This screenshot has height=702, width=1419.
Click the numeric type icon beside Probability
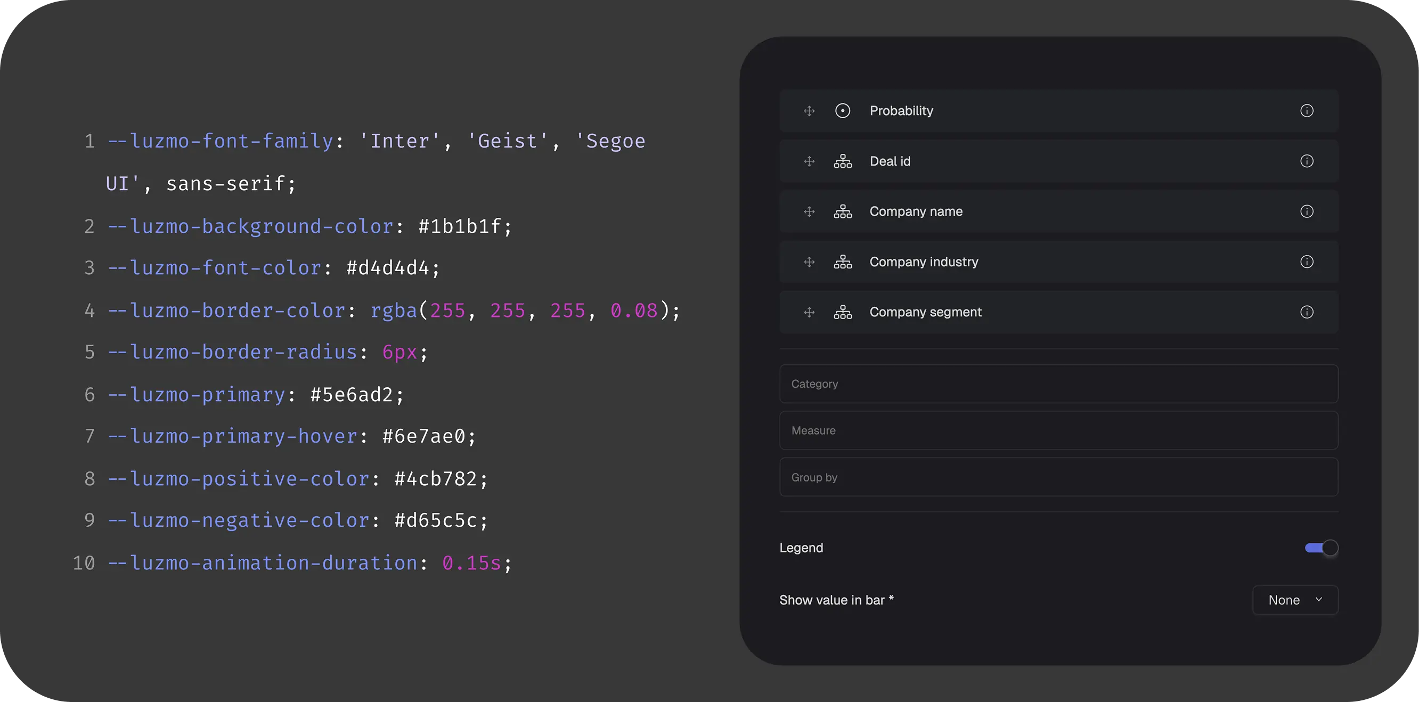point(842,111)
